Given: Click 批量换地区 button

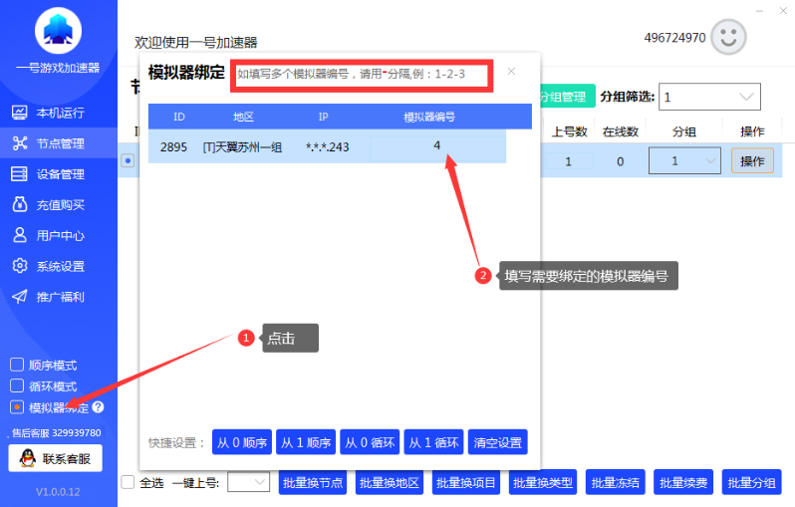Looking at the screenshot, I should pos(390,482).
